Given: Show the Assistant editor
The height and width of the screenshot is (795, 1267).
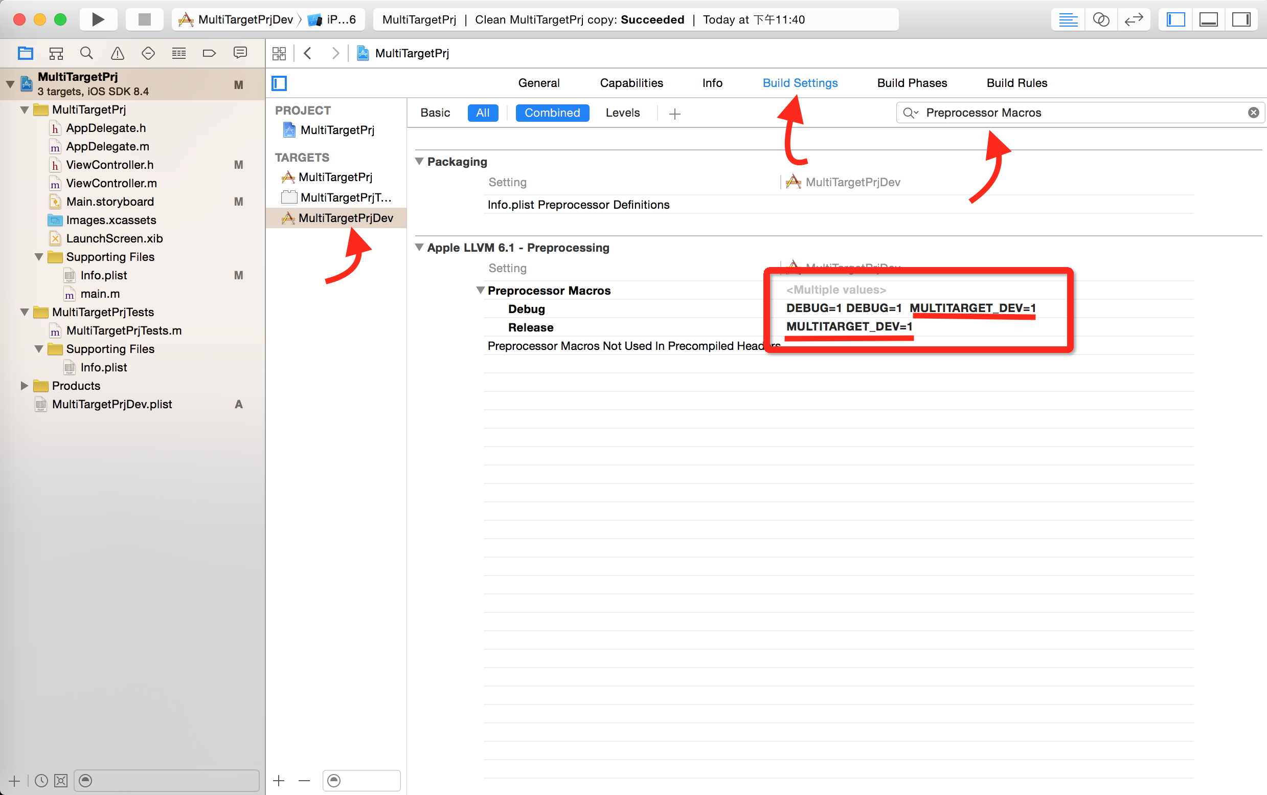Looking at the screenshot, I should [1101, 19].
